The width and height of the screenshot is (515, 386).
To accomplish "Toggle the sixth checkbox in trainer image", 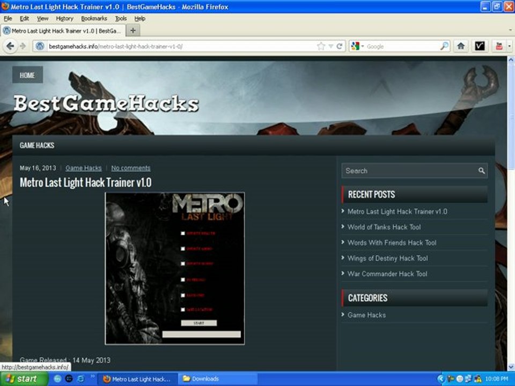I will coord(183,309).
